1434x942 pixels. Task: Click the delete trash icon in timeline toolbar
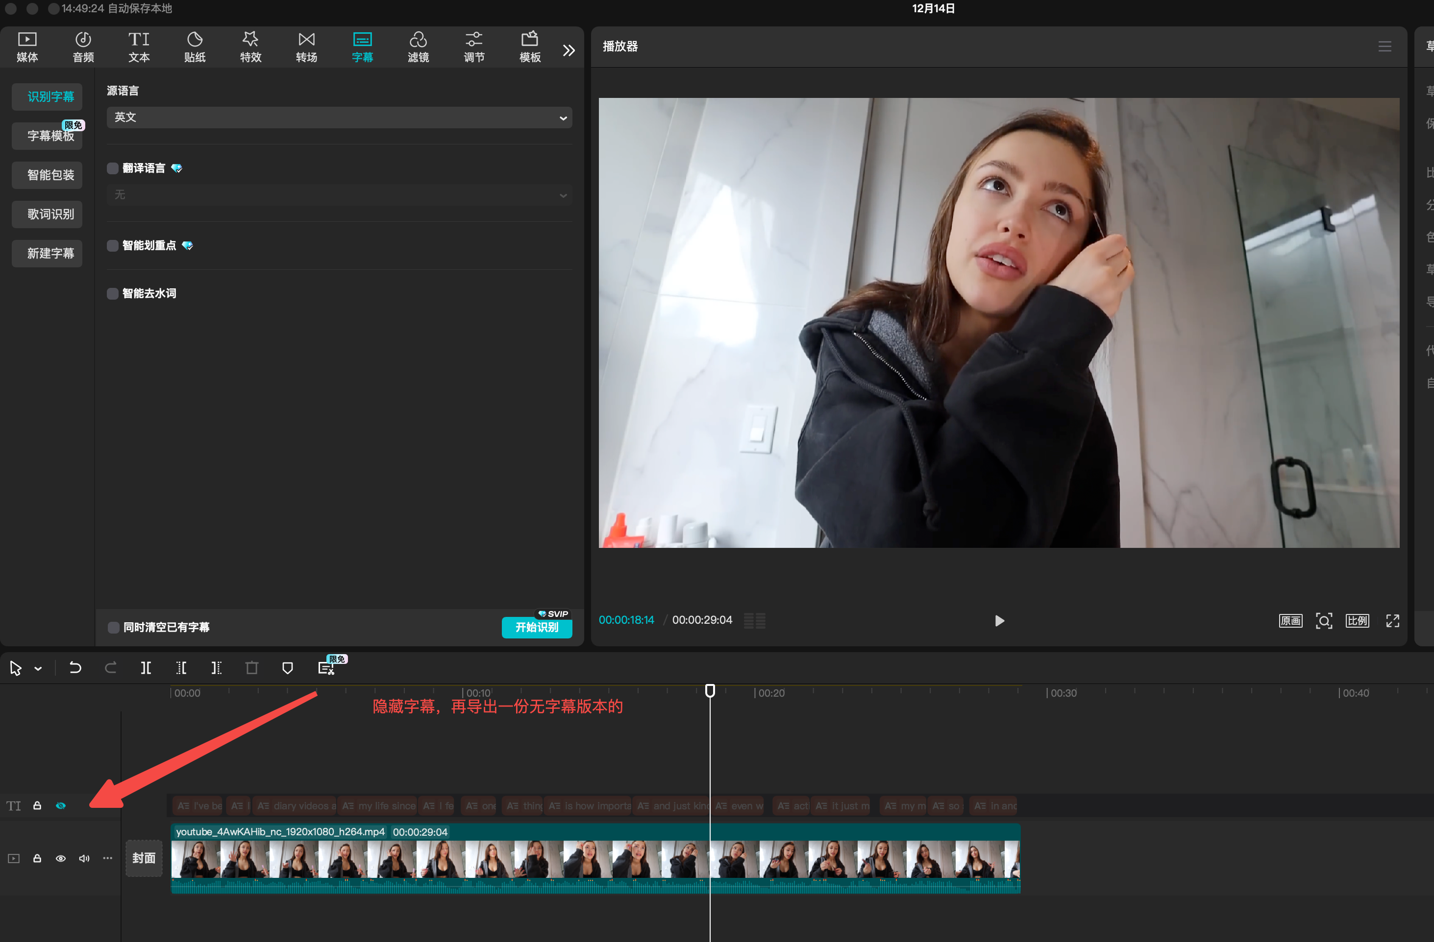(x=252, y=667)
